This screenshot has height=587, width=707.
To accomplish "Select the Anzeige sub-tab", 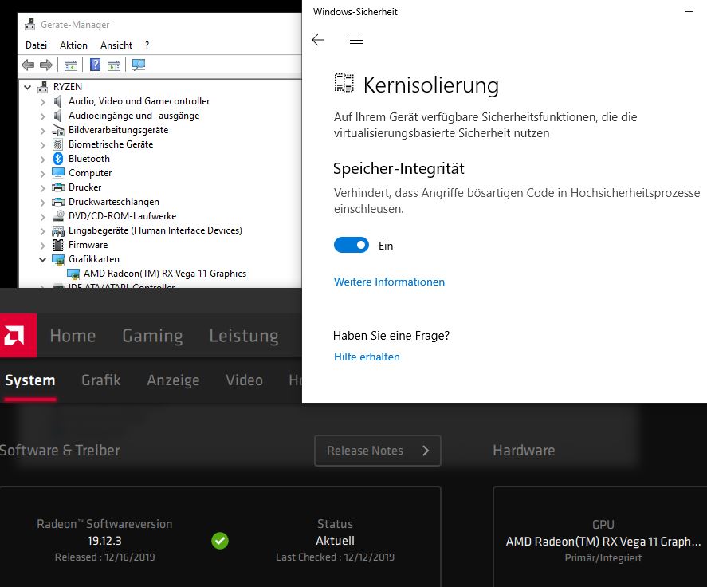I will [x=173, y=380].
